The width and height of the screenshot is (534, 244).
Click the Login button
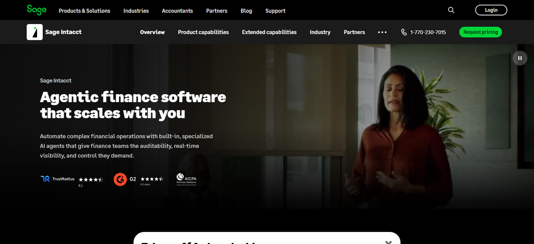pyautogui.click(x=491, y=10)
